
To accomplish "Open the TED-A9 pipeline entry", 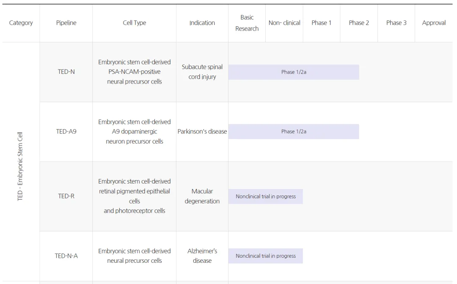I will (66, 131).
